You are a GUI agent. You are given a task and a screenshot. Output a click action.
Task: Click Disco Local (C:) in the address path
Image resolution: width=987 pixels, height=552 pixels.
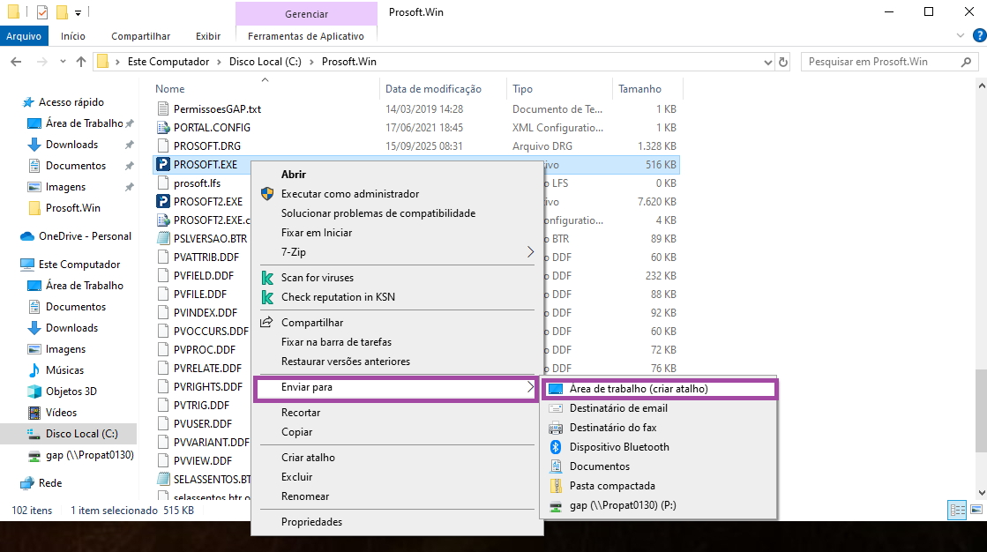pos(265,62)
